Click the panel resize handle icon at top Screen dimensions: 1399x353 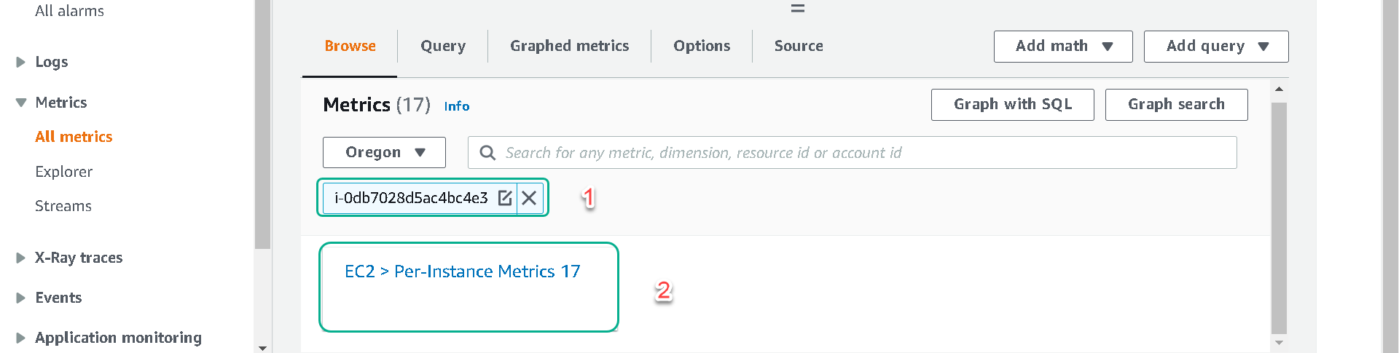coord(798,9)
